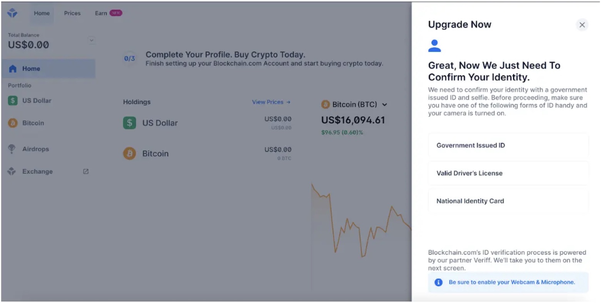Click the Bitcoin sidebar icon
Image resolution: width=602 pixels, height=303 pixels.
[13, 123]
